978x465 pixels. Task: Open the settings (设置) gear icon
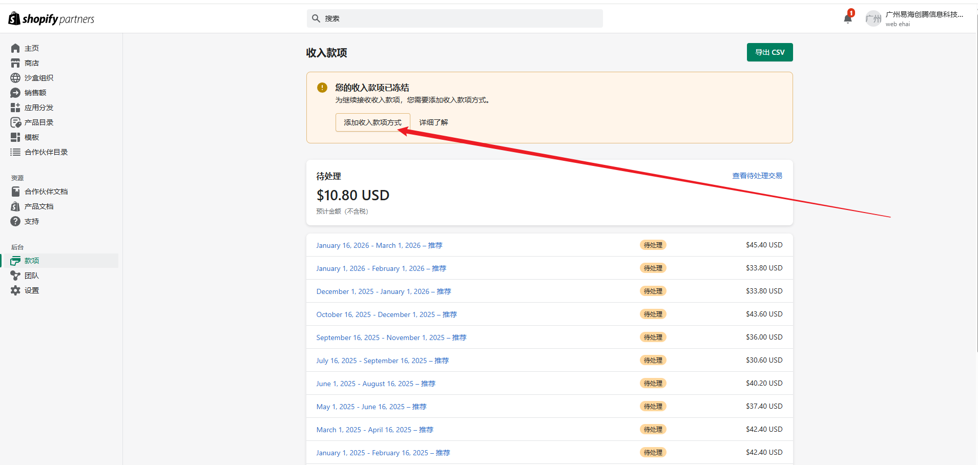[15, 290]
